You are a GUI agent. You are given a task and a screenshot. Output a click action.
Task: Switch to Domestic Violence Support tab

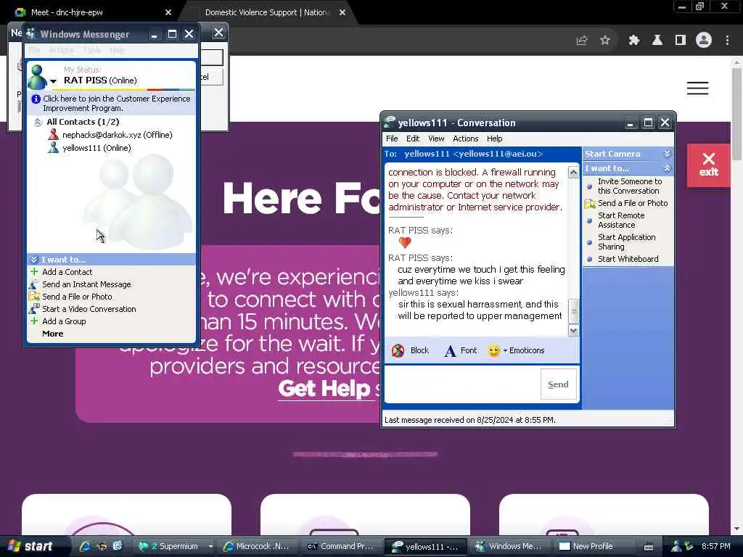pos(267,12)
